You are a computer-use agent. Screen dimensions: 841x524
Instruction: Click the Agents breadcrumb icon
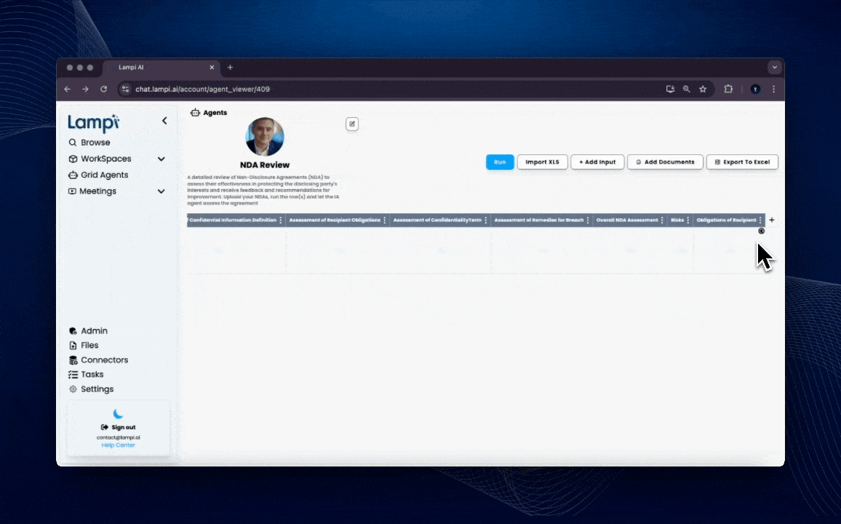(195, 113)
